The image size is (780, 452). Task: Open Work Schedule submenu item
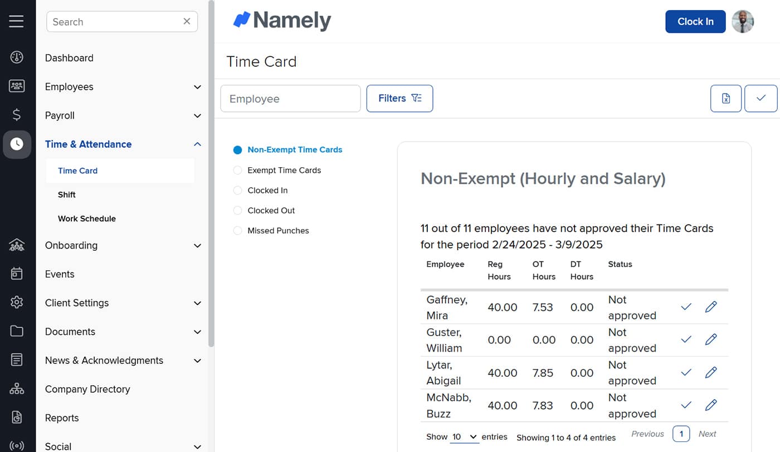coord(87,218)
